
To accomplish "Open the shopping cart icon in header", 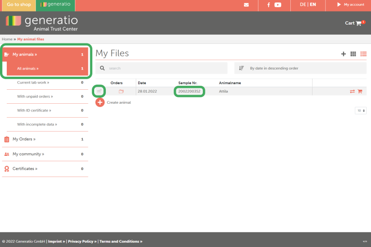I will (x=359, y=23).
